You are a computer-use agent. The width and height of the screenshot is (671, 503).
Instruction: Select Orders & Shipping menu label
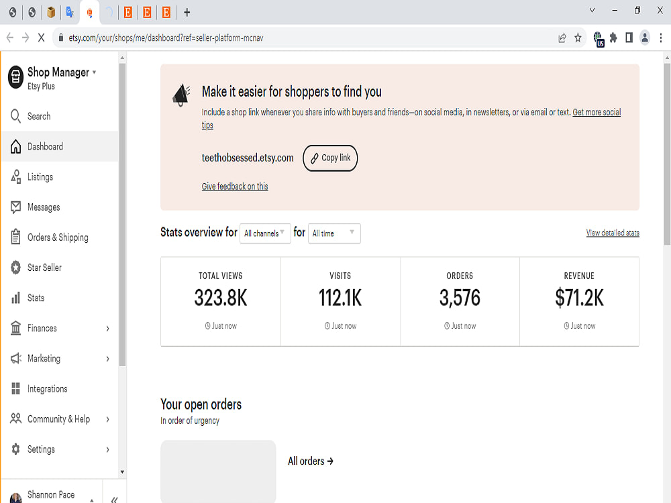point(58,237)
